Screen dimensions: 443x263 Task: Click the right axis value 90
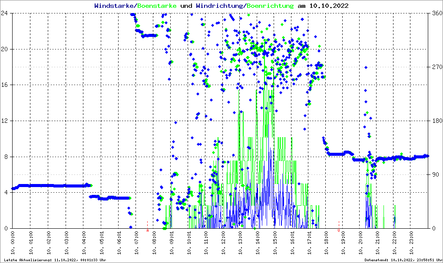click(x=436, y=174)
